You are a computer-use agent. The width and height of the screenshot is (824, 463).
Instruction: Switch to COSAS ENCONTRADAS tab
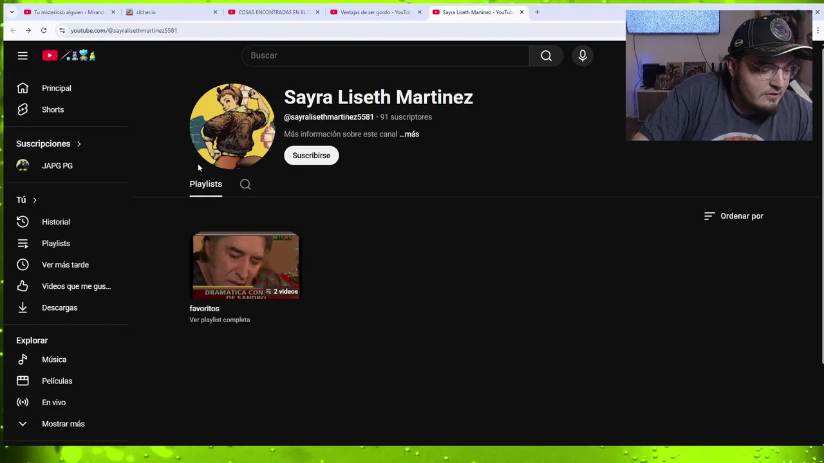(273, 12)
